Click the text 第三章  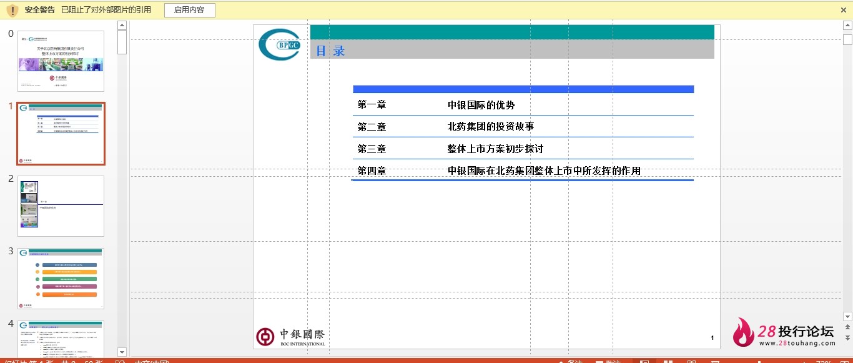pyautogui.click(x=372, y=149)
